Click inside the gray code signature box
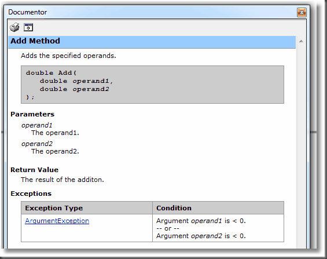Viewport: 327px width, 259px height. tap(152, 85)
